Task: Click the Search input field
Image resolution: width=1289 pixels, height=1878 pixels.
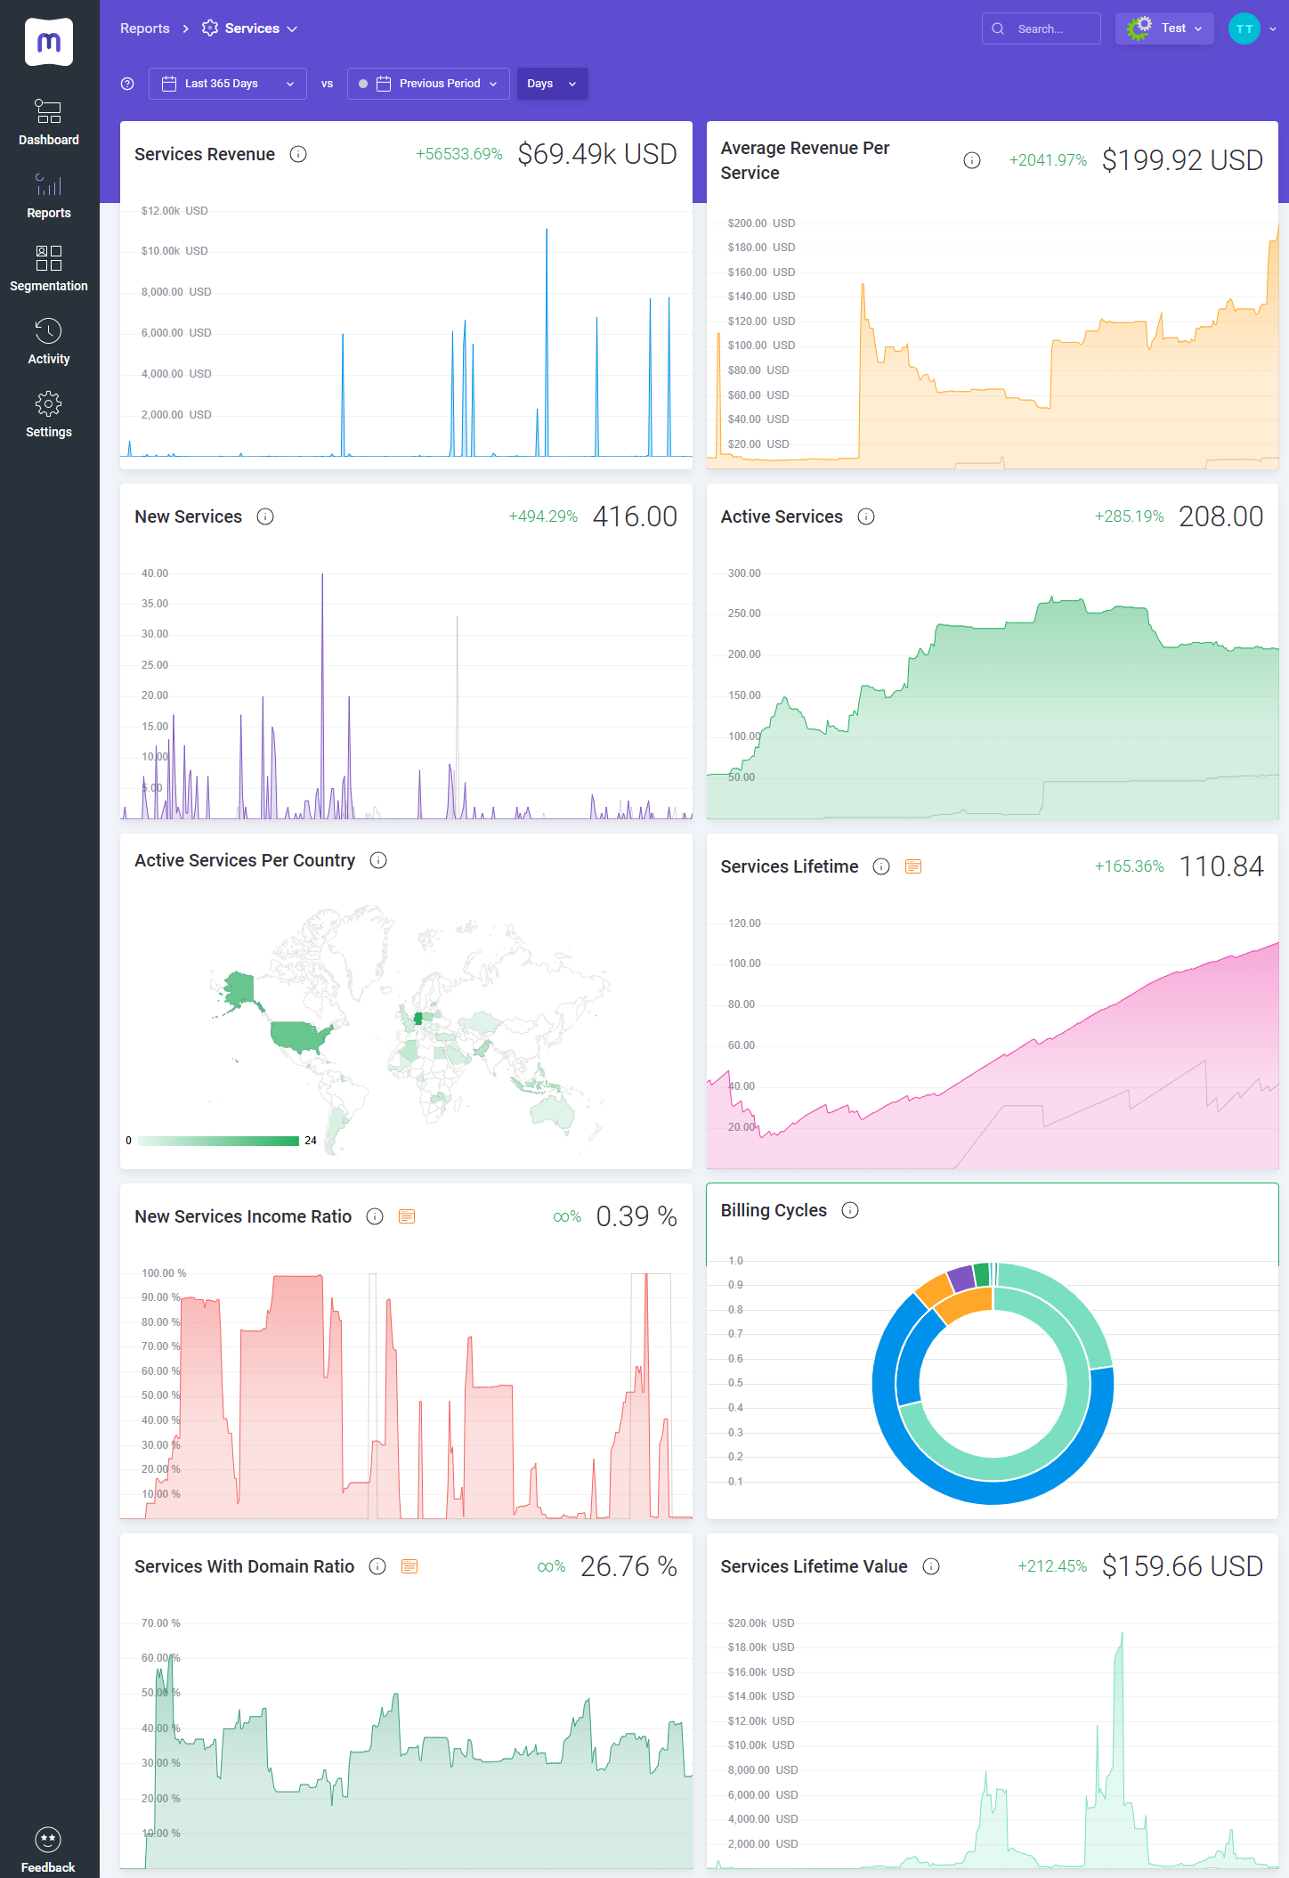Action: (x=1042, y=28)
